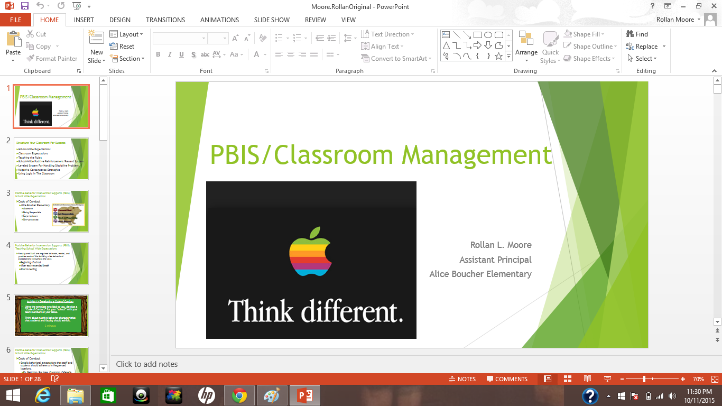Open Google Chrome from the taskbar
The height and width of the screenshot is (406, 722).
(x=239, y=395)
